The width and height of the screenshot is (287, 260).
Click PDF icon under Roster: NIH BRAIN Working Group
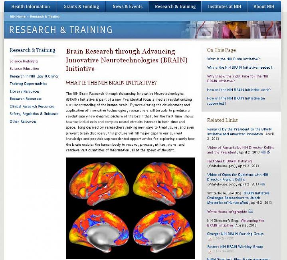click(x=210, y=251)
